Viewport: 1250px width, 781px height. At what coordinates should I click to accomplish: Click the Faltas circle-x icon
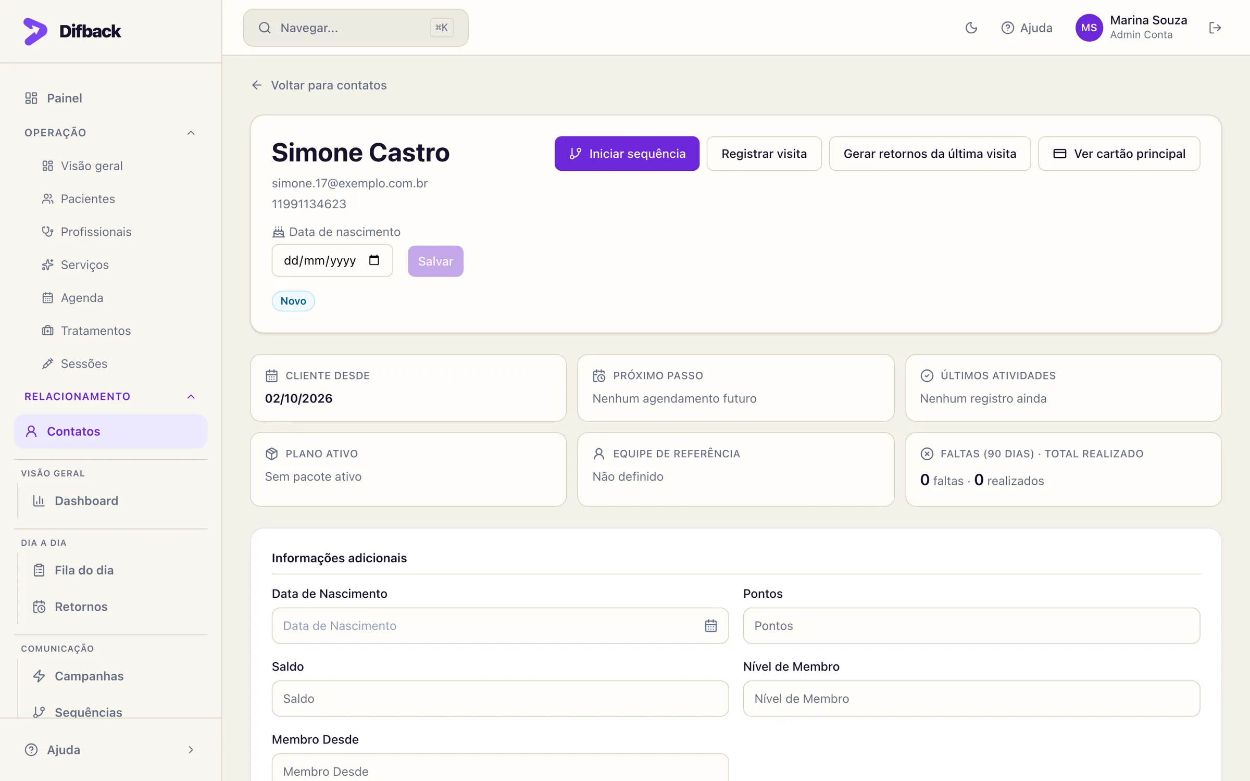pos(927,454)
